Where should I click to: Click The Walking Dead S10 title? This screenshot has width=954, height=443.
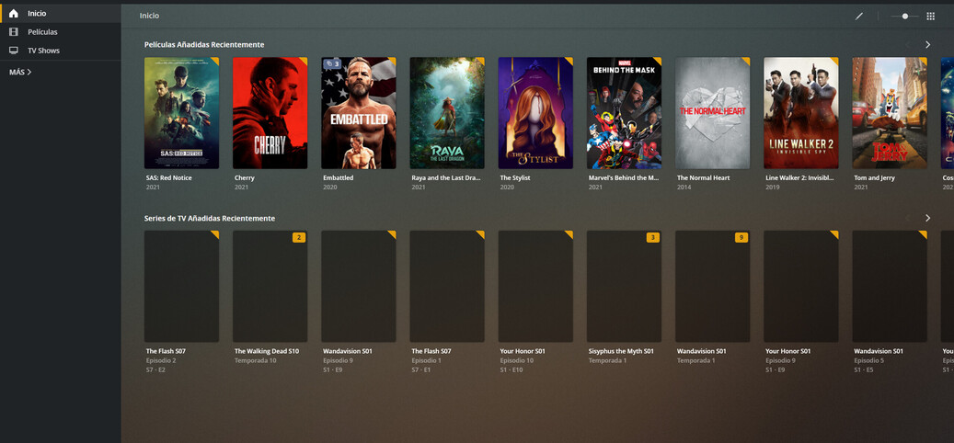pos(267,351)
